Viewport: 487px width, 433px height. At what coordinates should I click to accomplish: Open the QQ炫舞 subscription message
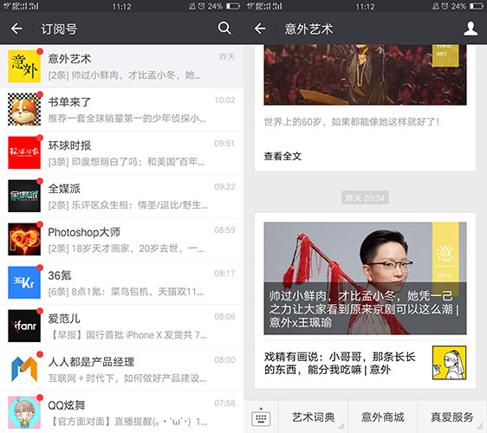coord(121,412)
